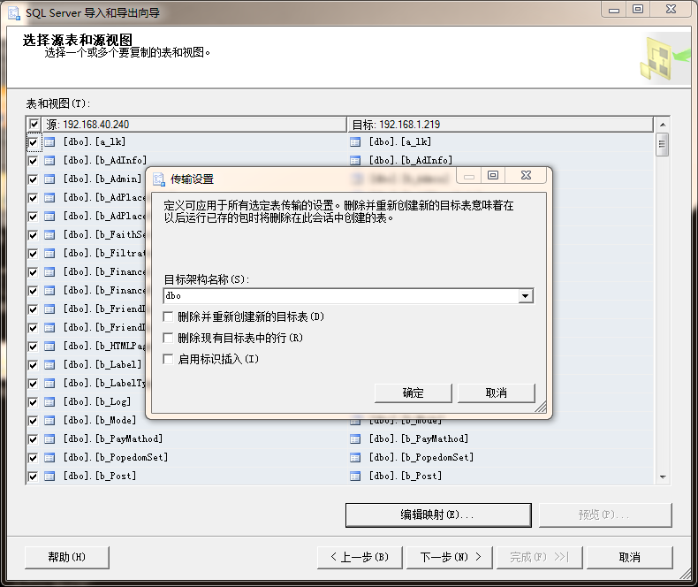Enable 启用标识插入(I) option

coord(168,359)
